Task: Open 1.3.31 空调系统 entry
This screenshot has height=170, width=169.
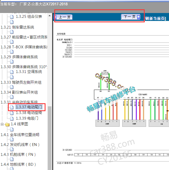Action: [29, 72]
